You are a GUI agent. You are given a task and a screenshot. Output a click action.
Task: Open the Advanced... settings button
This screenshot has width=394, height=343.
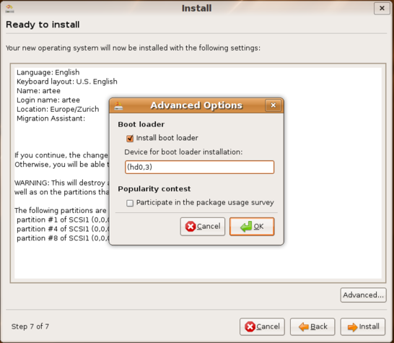point(363,295)
